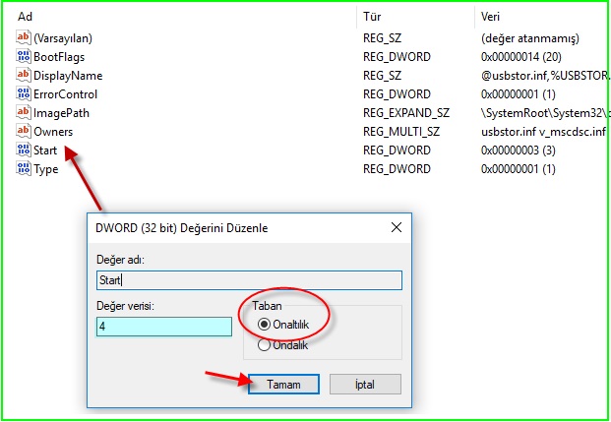Viewport: 611px width, 422px height.
Task: Click ErrorControl's data 0x00000001 (1)
Action: click(519, 94)
